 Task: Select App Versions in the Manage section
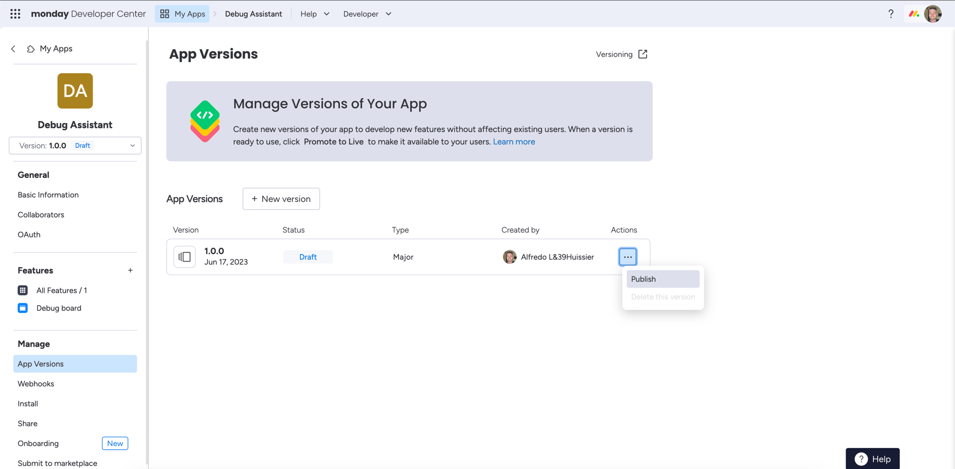[75, 364]
